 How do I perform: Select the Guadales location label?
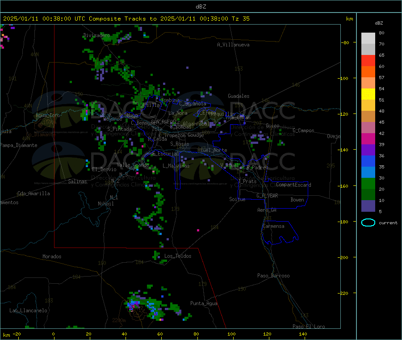coord(239,96)
